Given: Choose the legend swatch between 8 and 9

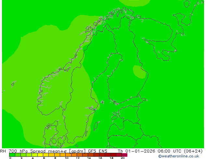Looking at the screenshot, I should [x=57, y=155].
